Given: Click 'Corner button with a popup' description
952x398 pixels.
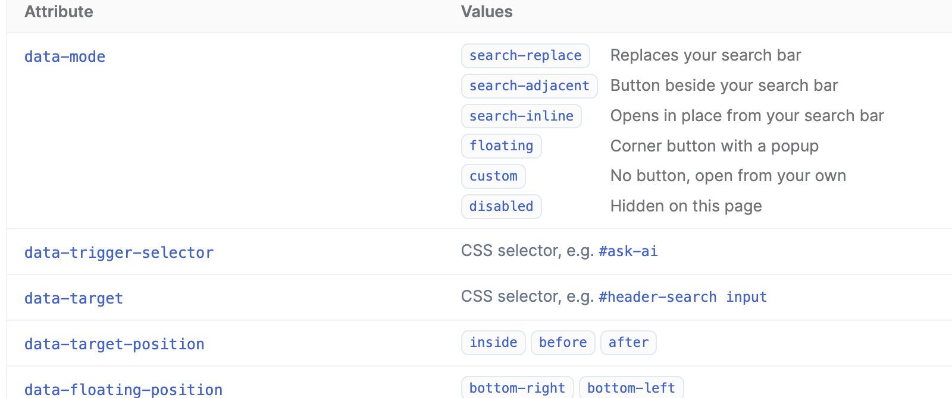Looking at the screenshot, I should pyautogui.click(x=715, y=146).
